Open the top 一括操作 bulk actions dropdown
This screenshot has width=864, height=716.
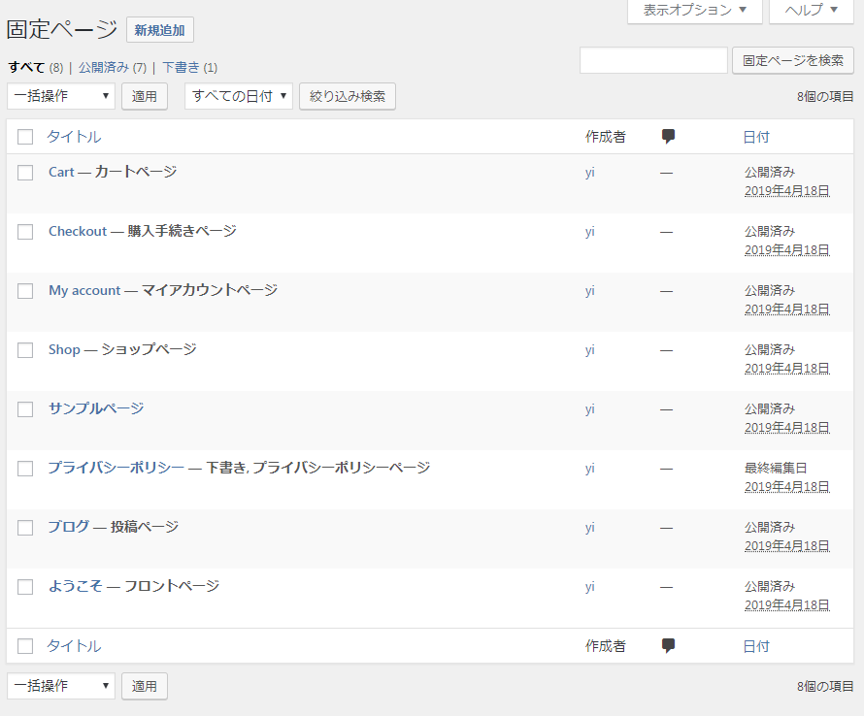tap(61, 96)
